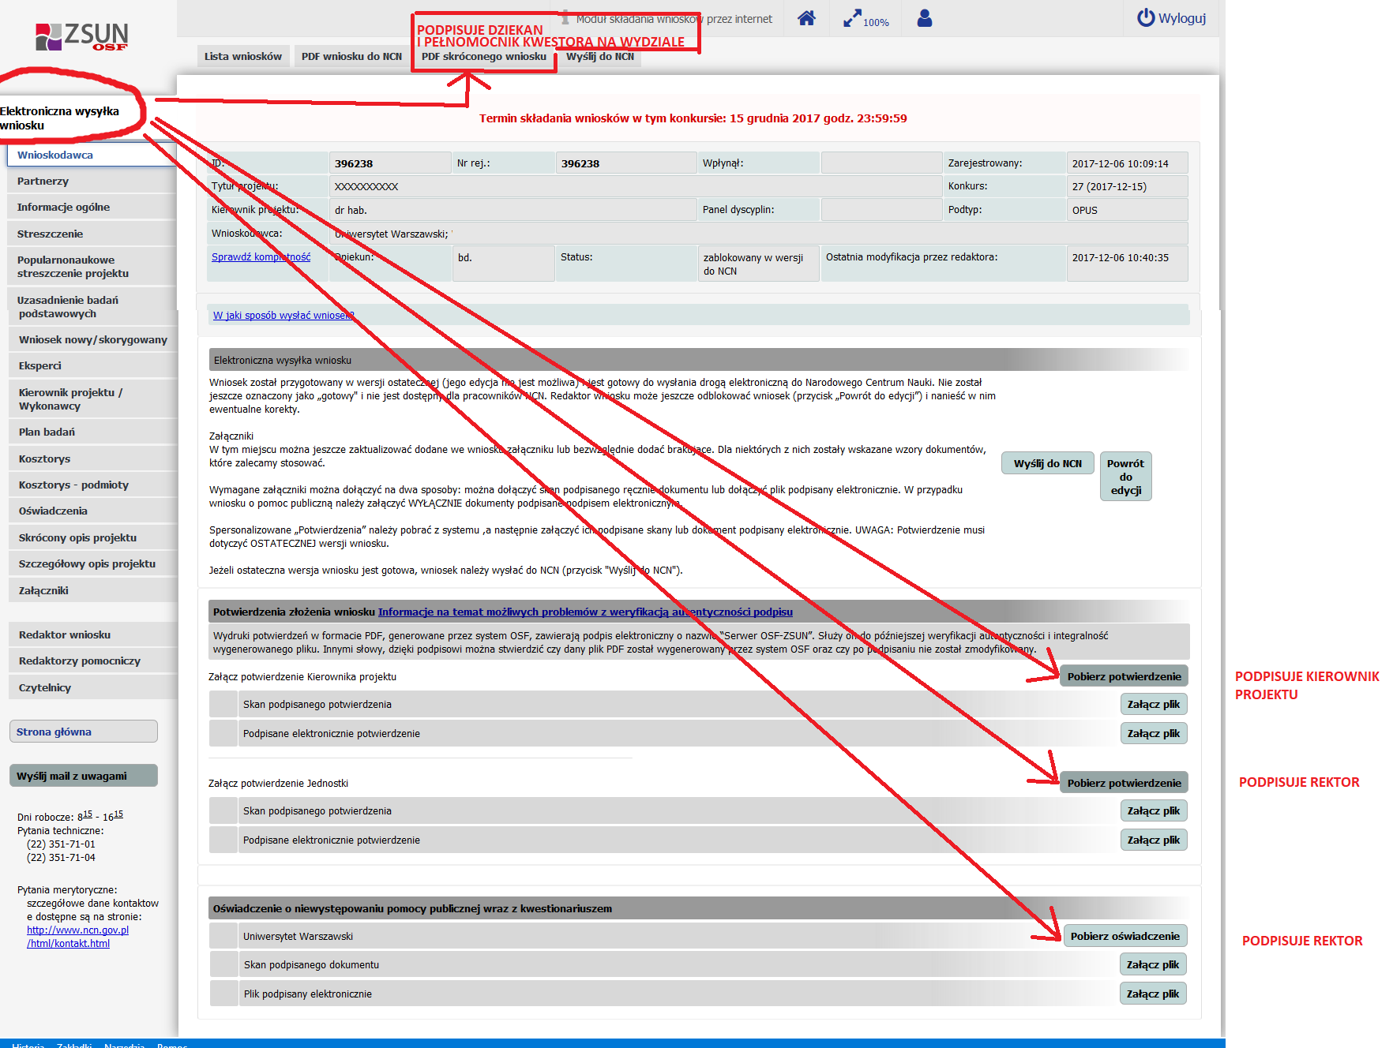
Task: Download Kierownik projektu potwierdzenie
Action: click(1124, 676)
